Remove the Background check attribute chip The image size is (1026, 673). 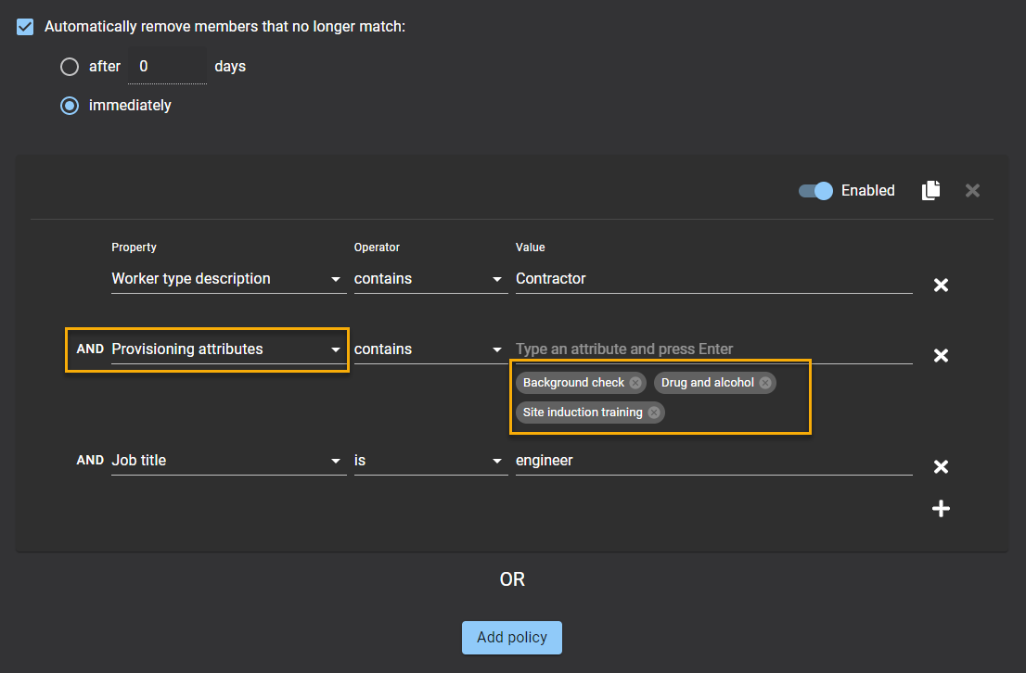635,383
